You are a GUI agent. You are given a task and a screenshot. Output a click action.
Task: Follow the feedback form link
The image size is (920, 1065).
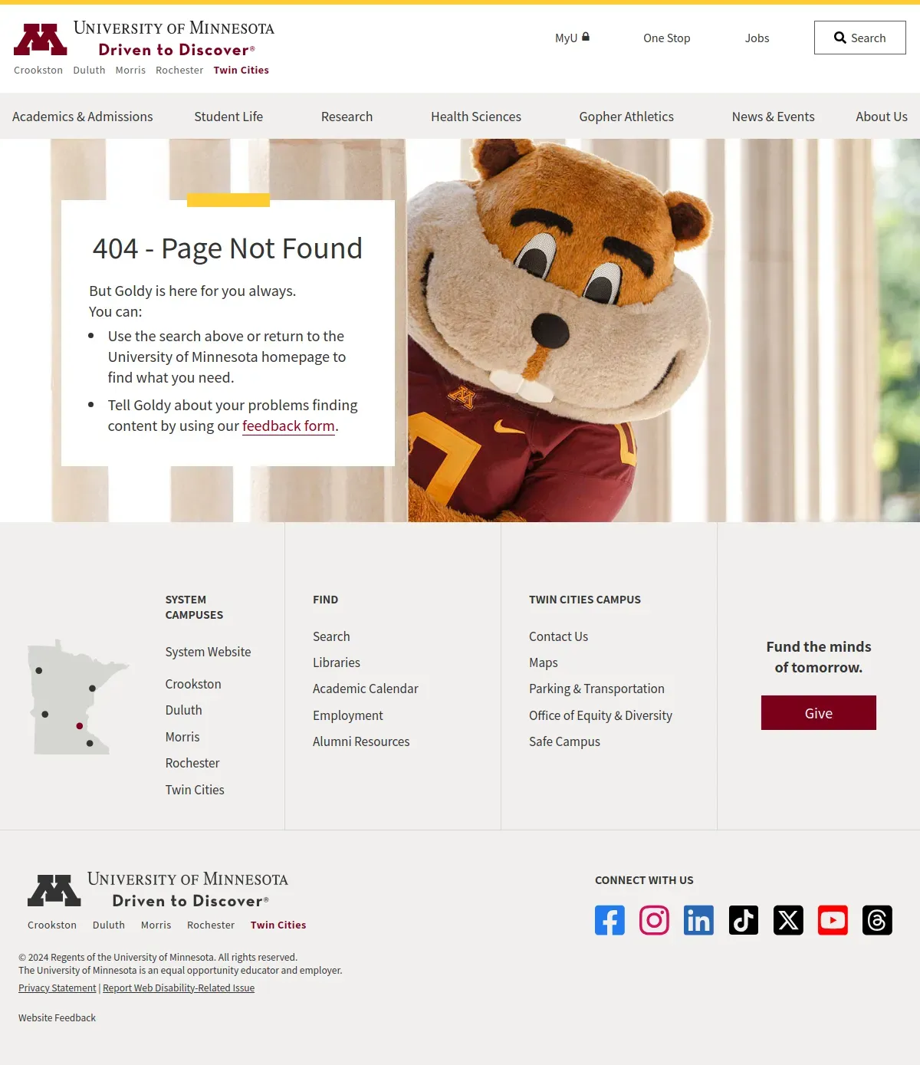[x=288, y=426]
